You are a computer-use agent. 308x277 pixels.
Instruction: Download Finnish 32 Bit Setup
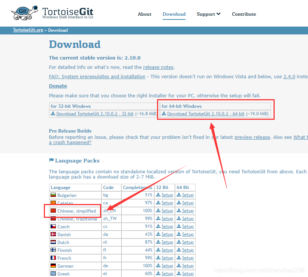(167, 250)
